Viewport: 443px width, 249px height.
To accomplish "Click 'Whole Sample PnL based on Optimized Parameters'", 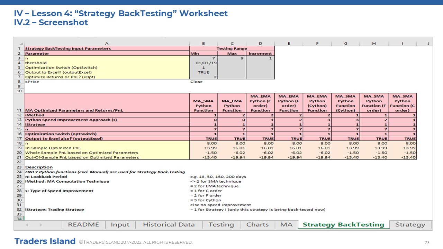I will (107, 153).
